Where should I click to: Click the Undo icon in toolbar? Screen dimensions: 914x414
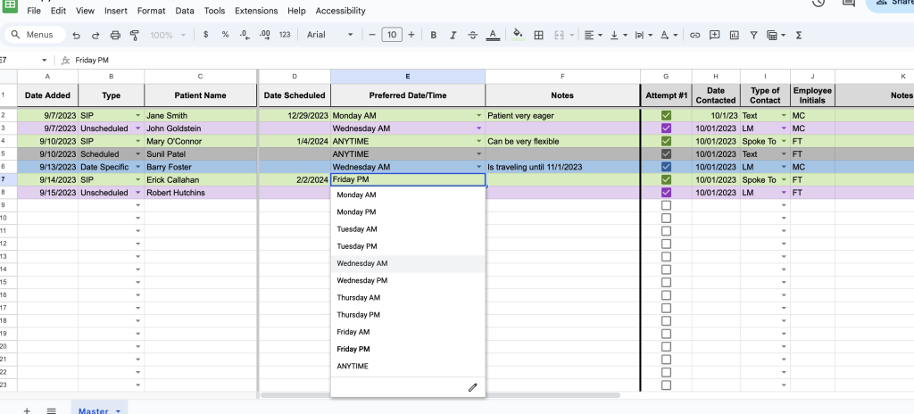pyautogui.click(x=76, y=35)
